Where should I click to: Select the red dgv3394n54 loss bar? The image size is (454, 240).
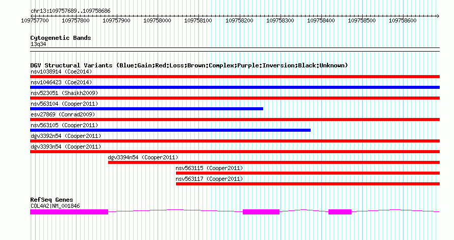[274, 162]
